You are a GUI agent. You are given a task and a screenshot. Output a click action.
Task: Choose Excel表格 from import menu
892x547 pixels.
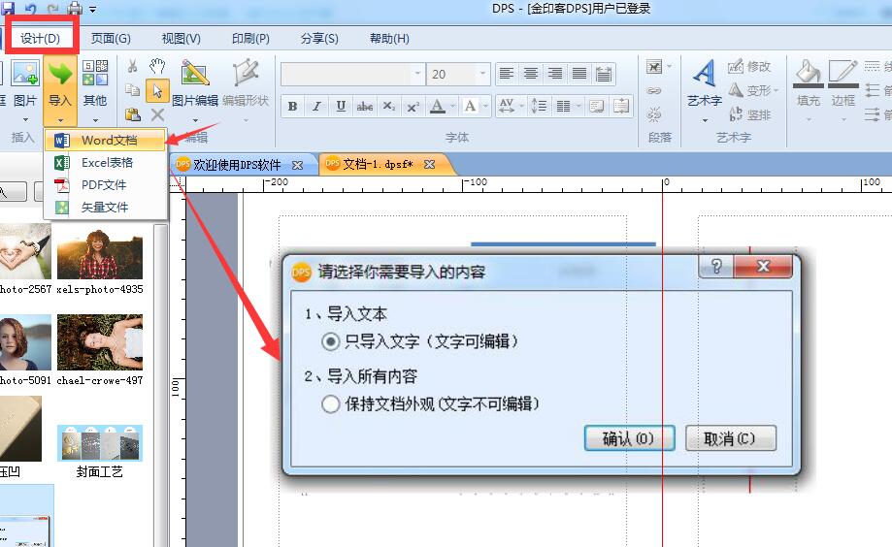tap(106, 163)
